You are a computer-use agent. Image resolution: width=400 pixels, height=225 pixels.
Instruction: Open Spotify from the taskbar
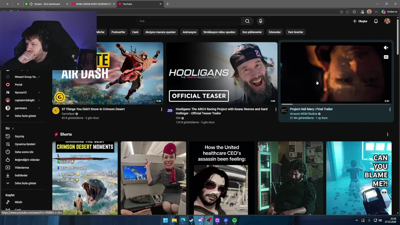coord(234,220)
